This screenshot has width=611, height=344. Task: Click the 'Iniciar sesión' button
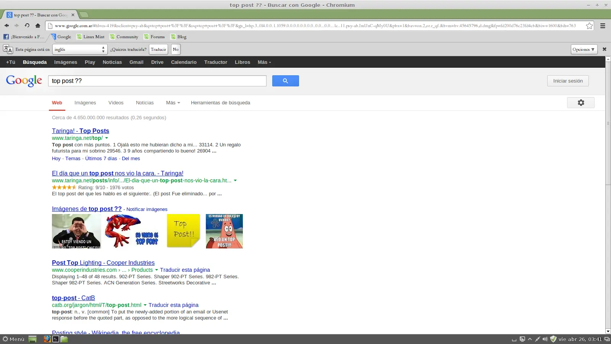pyautogui.click(x=568, y=81)
